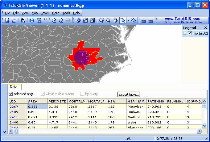Select the hand pan tool
The image size is (210, 142).
[115, 20]
